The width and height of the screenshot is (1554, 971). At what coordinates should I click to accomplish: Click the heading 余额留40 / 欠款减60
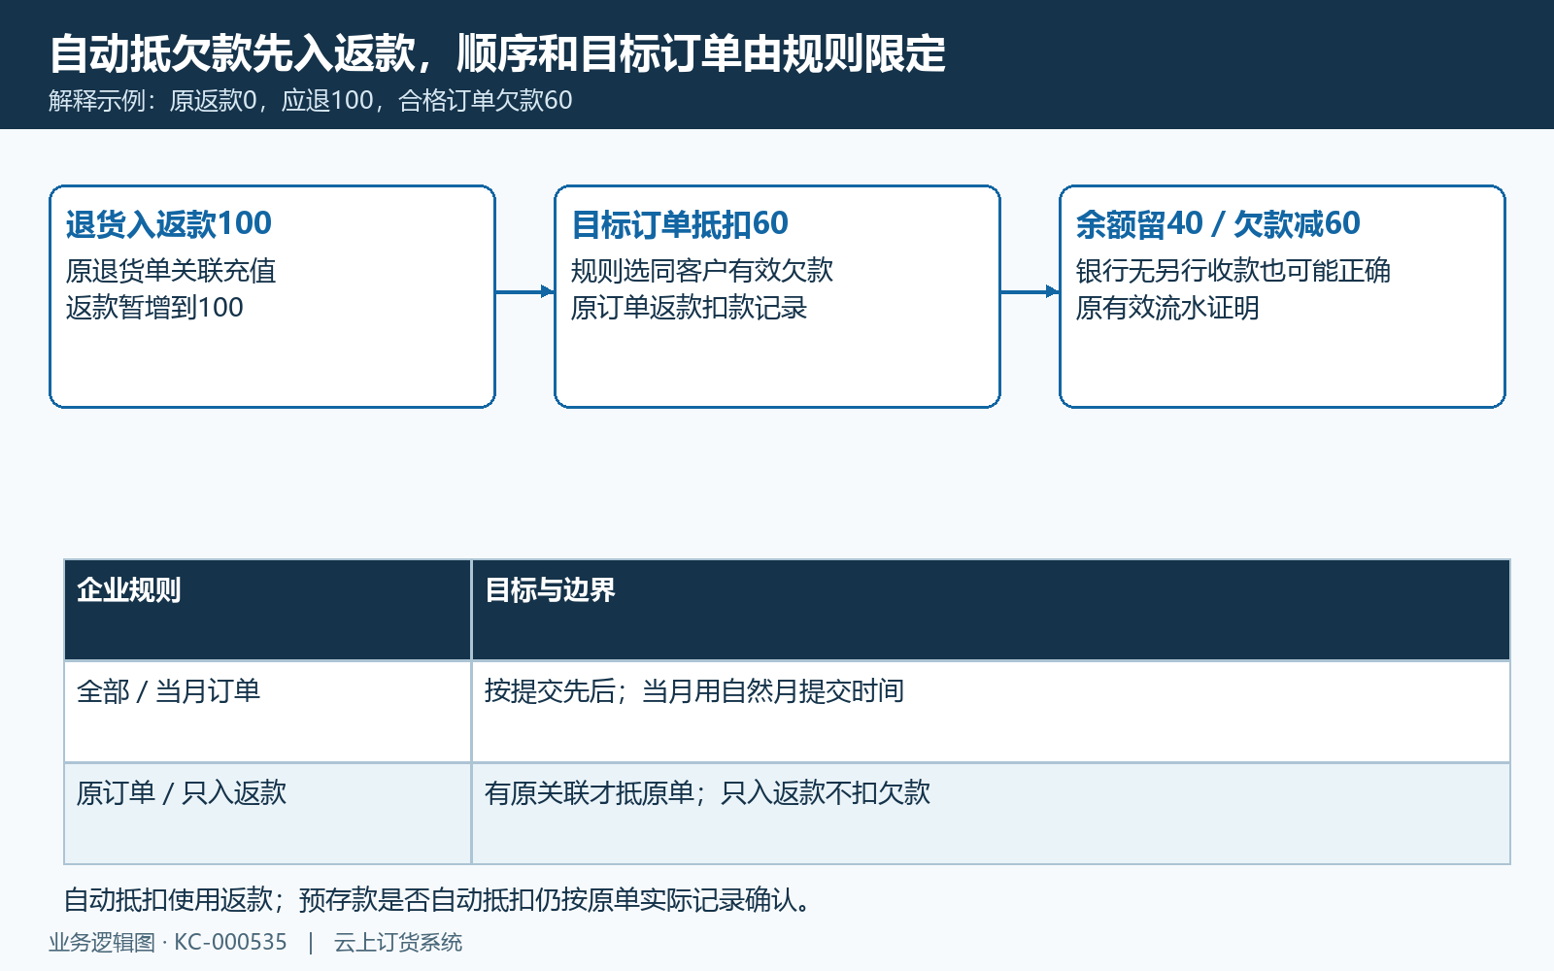pyautogui.click(x=1218, y=224)
